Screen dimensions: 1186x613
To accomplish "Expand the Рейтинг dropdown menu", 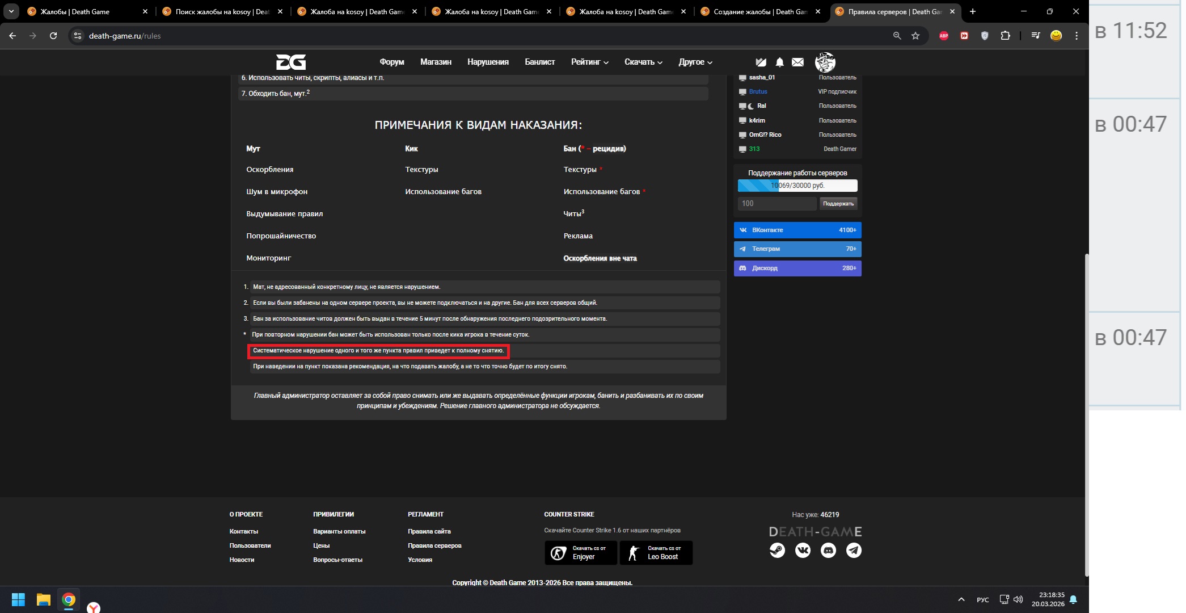I will coord(589,62).
